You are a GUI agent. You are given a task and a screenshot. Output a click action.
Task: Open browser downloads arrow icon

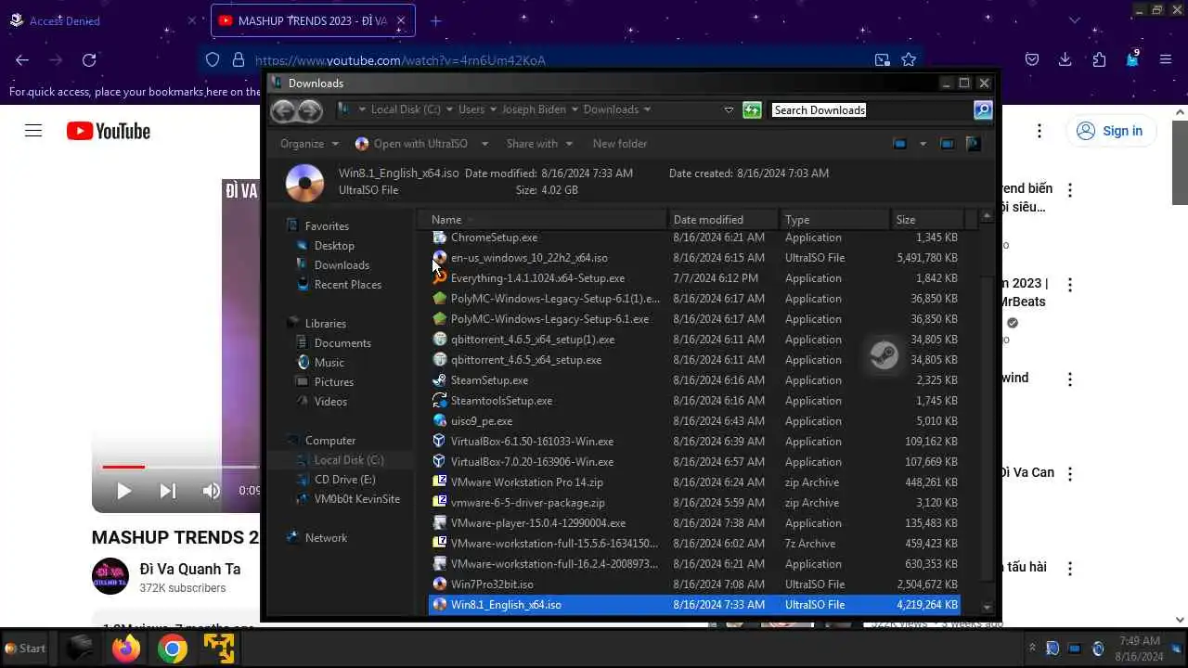click(1065, 59)
